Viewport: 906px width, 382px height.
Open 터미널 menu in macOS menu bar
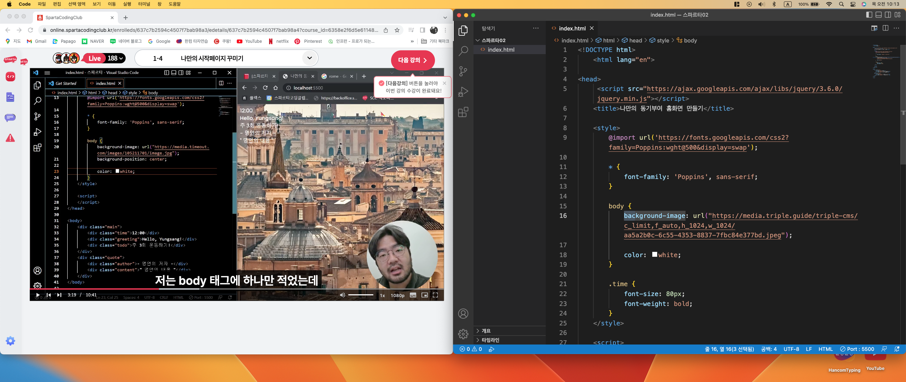click(x=144, y=4)
